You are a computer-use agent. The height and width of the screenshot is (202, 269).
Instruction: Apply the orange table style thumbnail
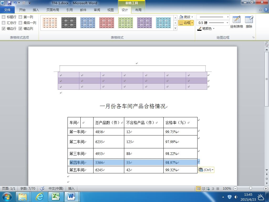50,23
